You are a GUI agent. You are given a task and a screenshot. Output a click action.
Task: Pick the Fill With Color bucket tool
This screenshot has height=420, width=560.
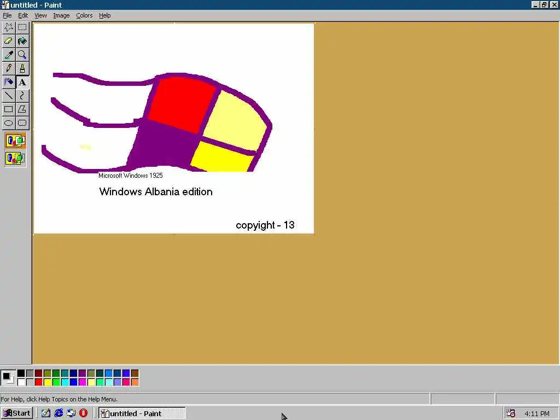pyautogui.click(x=22, y=40)
